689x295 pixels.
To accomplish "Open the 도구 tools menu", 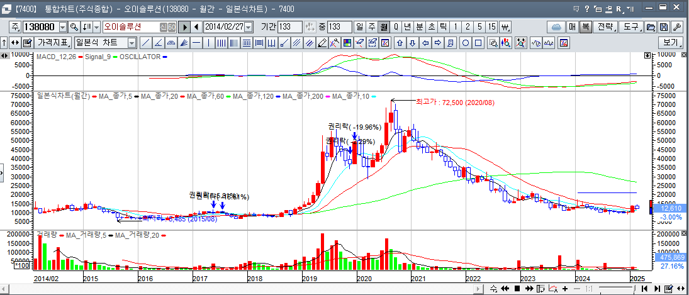I will 632,27.
